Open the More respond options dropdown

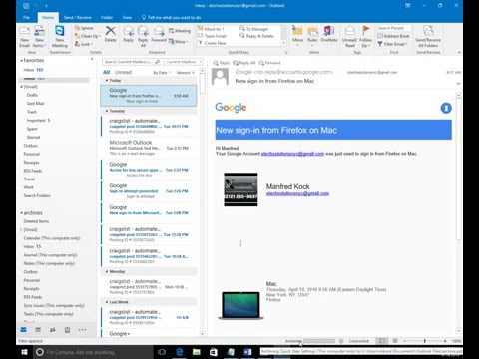(178, 42)
